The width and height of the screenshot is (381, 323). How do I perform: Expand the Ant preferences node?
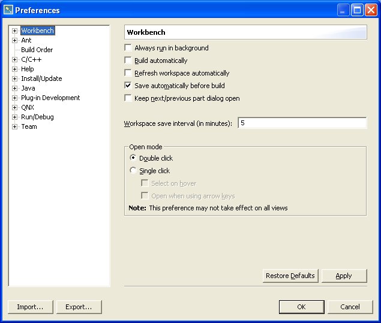point(14,40)
